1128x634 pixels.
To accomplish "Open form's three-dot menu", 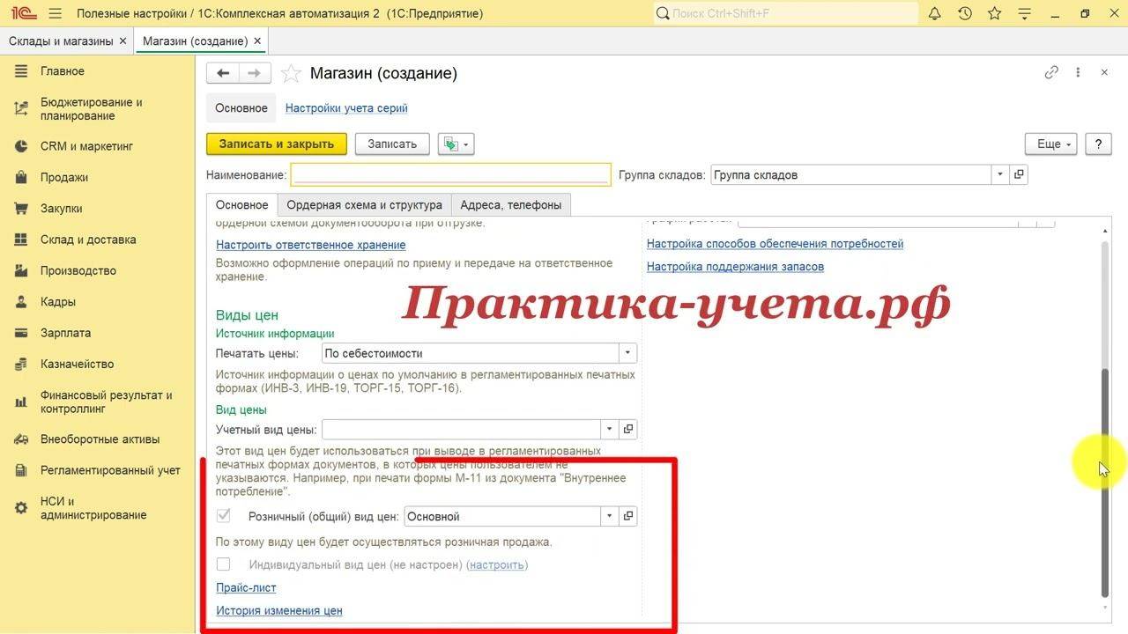I will [1078, 73].
